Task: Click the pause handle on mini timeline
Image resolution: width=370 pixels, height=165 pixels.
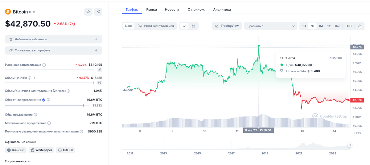Action: coord(350,145)
